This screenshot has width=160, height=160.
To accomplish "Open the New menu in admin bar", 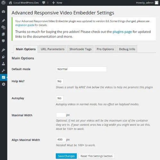I will tap(57, 3).
